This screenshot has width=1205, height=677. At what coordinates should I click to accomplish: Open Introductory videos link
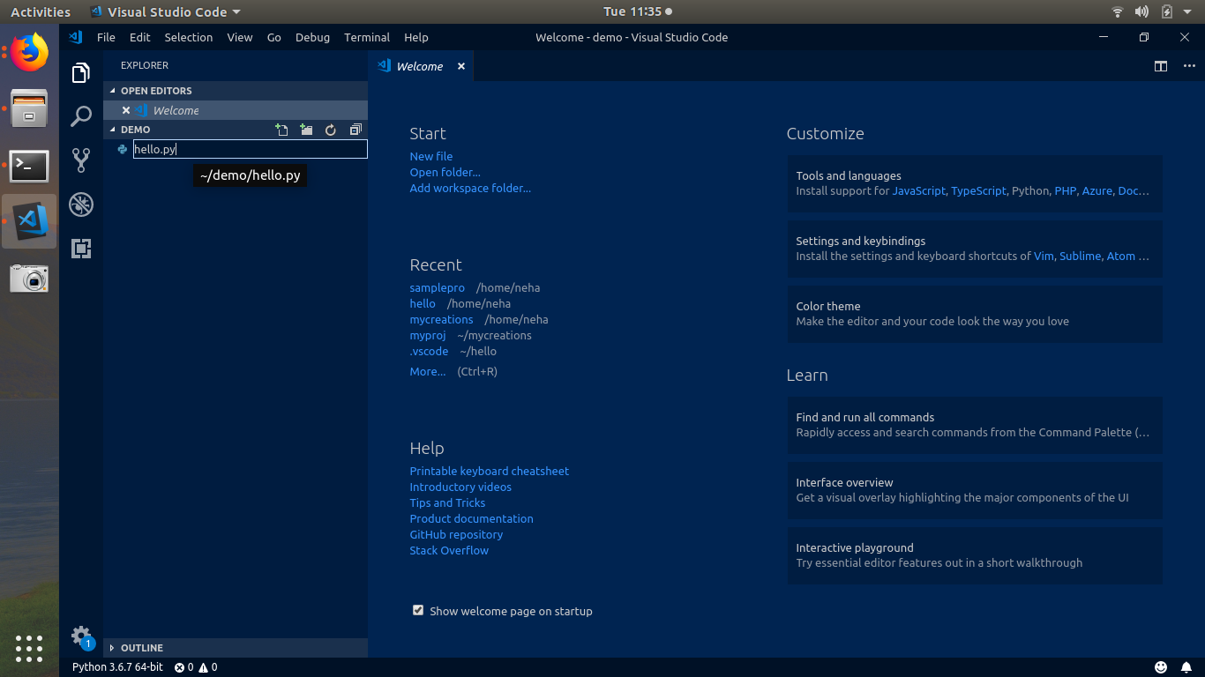pos(460,487)
